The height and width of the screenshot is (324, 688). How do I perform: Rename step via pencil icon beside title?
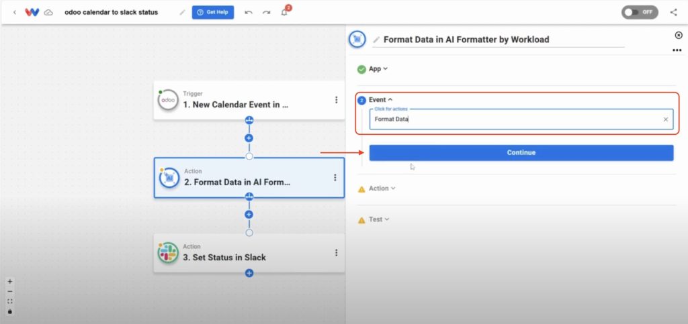pyautogui.click(x=376, y=40)
